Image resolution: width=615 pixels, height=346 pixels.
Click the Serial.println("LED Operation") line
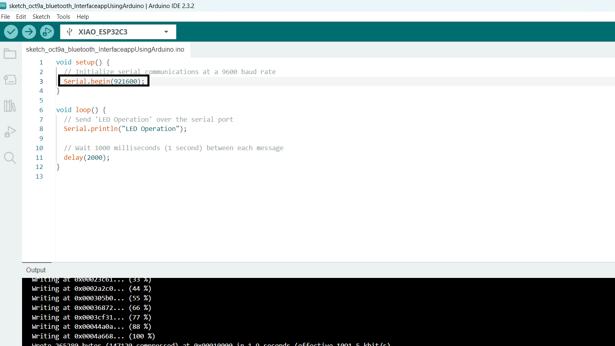(125, 129)
